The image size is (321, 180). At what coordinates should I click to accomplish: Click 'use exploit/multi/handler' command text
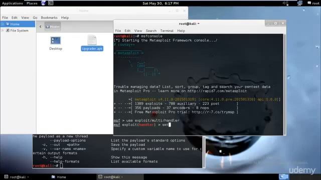click(x=152, y=120)
